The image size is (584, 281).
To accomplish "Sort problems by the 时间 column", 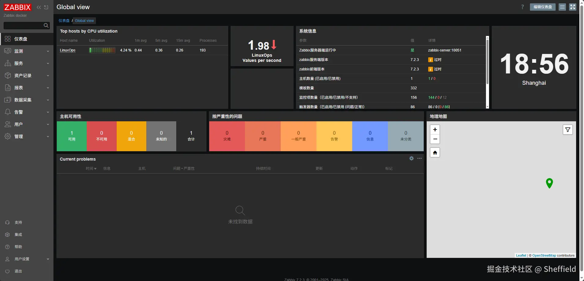I will coord(91,169).
